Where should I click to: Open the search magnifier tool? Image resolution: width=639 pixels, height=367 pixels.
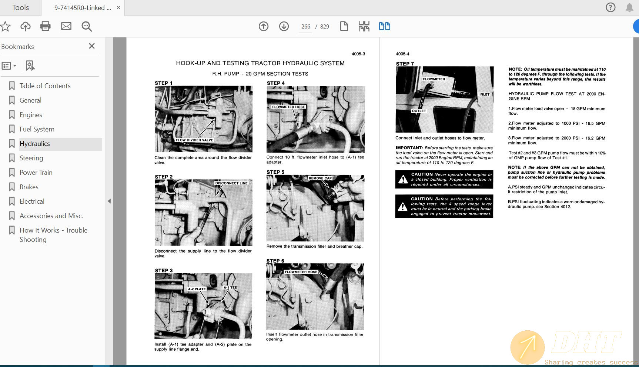pyautogui.click(x=87, y=26)
